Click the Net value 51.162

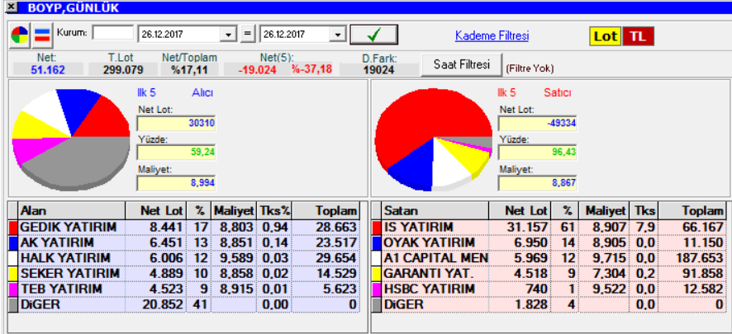[x=48, y=70]
